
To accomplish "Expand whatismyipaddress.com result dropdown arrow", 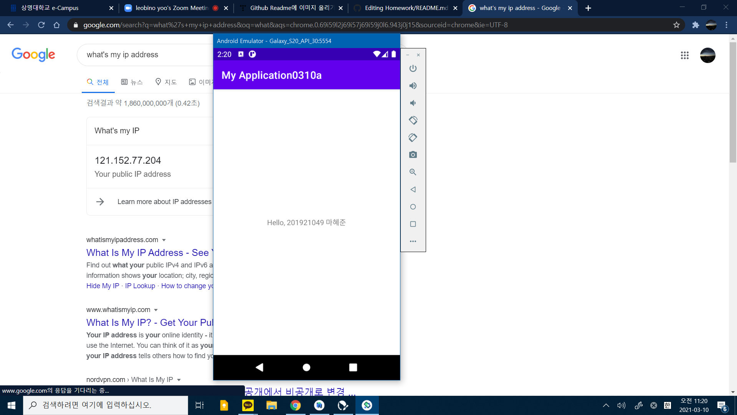I will pyautogui.click(x=164, y=240).
